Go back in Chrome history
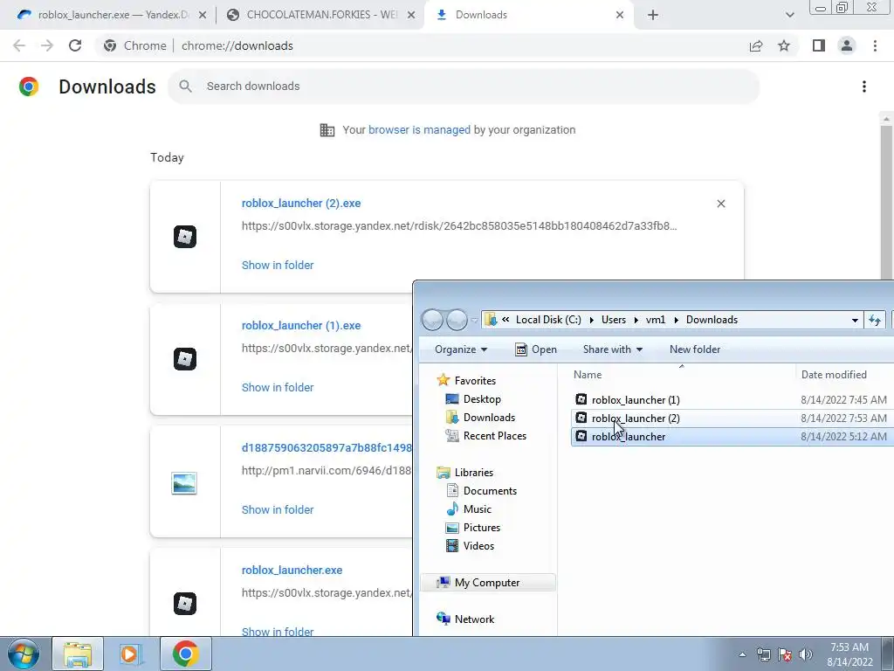 pyautogui.click(x=19, y=45)
